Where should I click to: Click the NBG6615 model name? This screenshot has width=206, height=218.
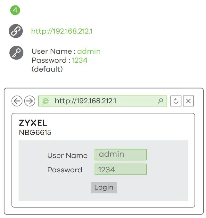[x=35, y=132]
